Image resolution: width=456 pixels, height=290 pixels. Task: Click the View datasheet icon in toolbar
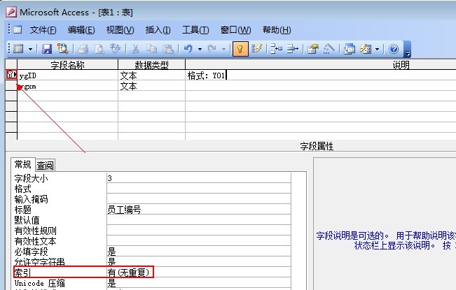(x=19, y=49)
